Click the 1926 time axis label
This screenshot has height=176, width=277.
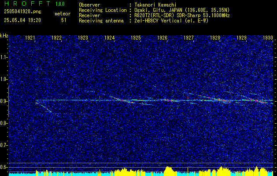click(162, 37)
